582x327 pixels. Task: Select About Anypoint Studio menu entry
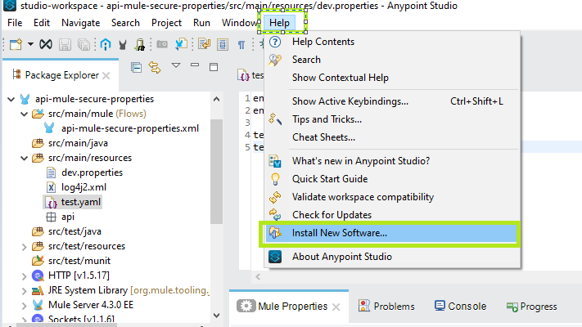point(341,257)
